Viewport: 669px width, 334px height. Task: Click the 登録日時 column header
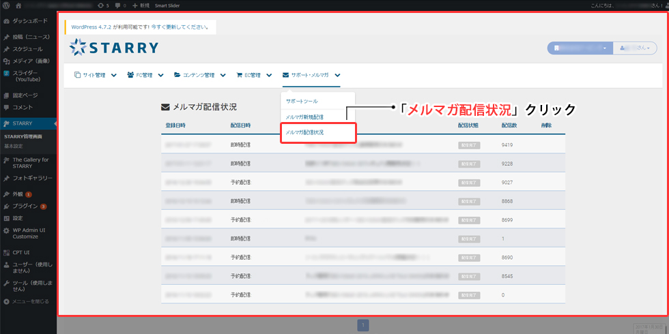click(175, 125)
